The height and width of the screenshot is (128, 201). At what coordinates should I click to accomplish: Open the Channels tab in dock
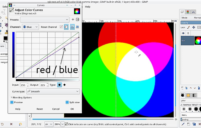coord(188,12)
